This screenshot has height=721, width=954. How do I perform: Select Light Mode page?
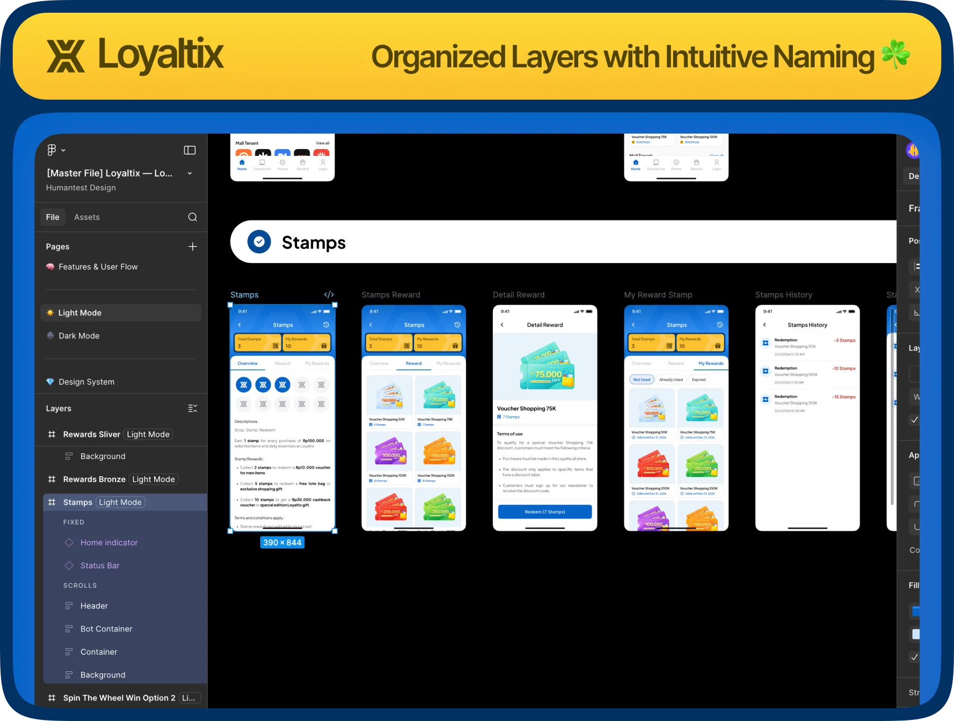point(121,313)
